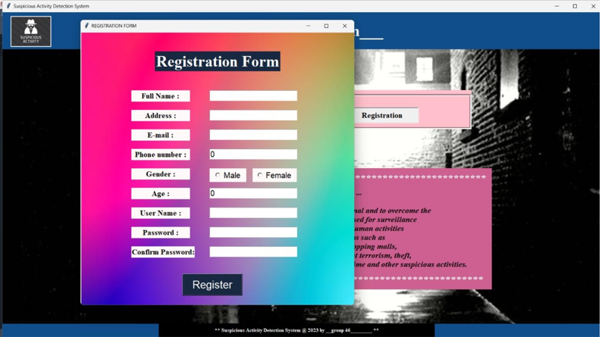Select the Male gender option
This screenshot has width=602, height=337.
(227, 175)
